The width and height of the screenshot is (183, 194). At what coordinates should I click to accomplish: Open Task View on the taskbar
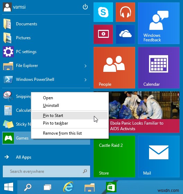[47, 187]
